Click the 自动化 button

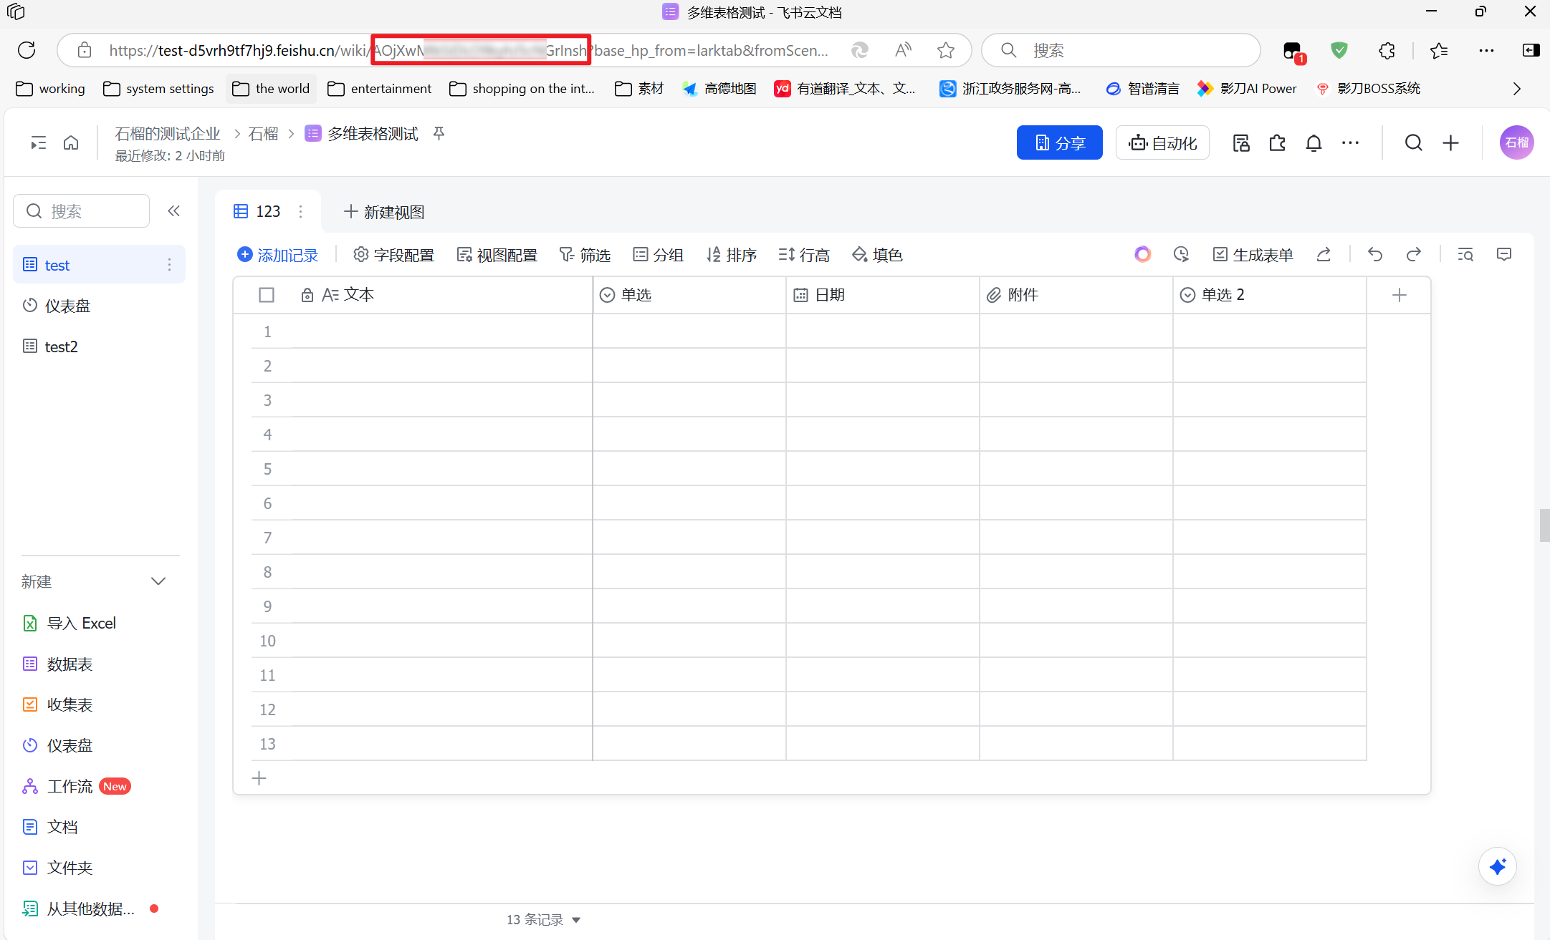tap(1162, 143)
